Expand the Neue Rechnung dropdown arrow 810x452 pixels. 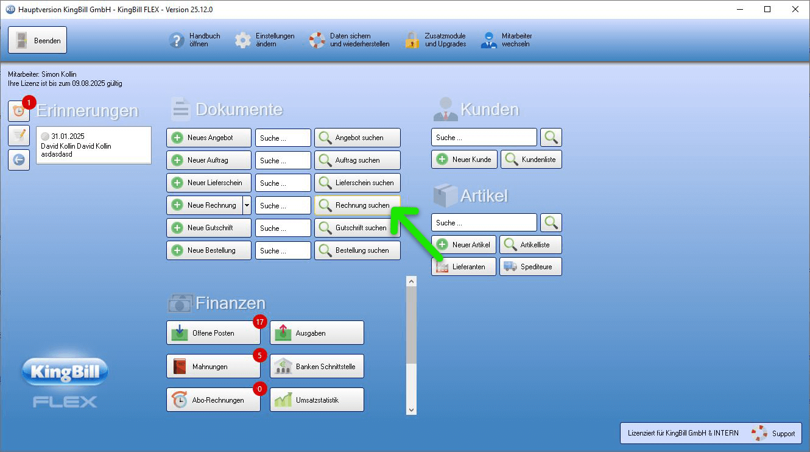pos(247,205)
